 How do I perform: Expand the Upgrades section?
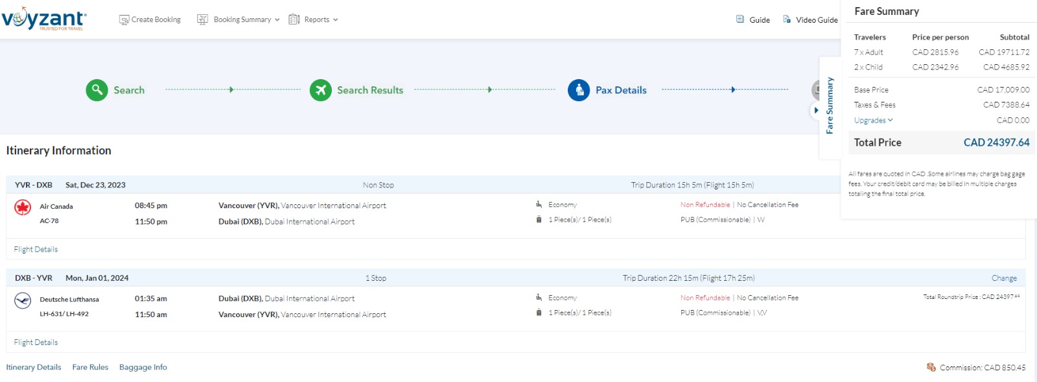tap(873, 120)
